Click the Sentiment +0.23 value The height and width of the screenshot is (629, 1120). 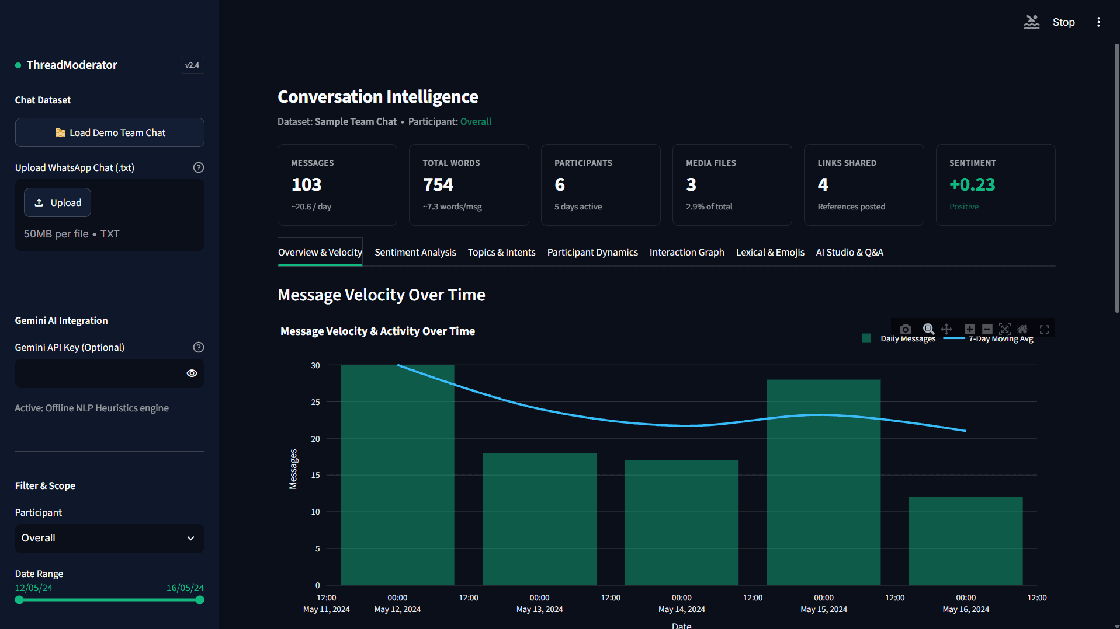(x=972, y=185)
